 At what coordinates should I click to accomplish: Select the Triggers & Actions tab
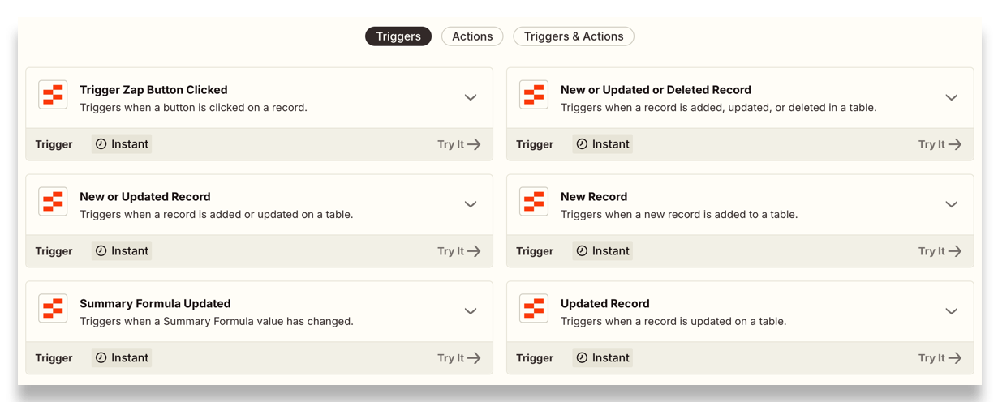[574, 36]
